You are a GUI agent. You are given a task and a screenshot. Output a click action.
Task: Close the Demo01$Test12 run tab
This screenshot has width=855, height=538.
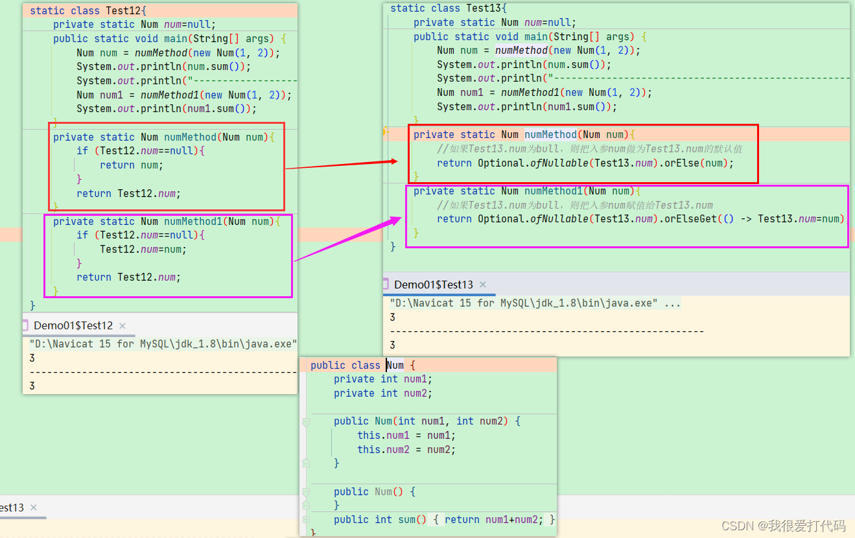123,325
